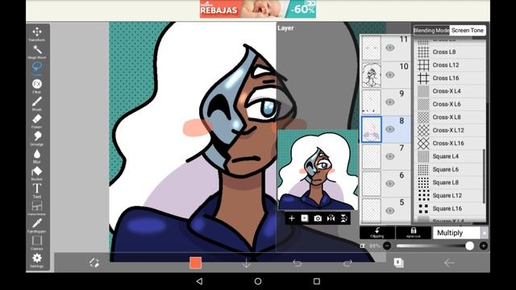The height and width of the screenshot is (290, 516).
Task: Select the Lasso tool
Action: pyautogui.click(x=37, y=68)
